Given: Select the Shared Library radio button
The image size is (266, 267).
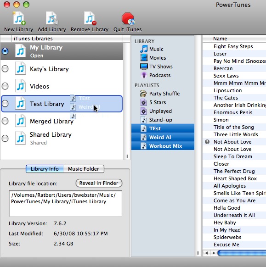Looking at the screenshot, I should tap(5, 138).
